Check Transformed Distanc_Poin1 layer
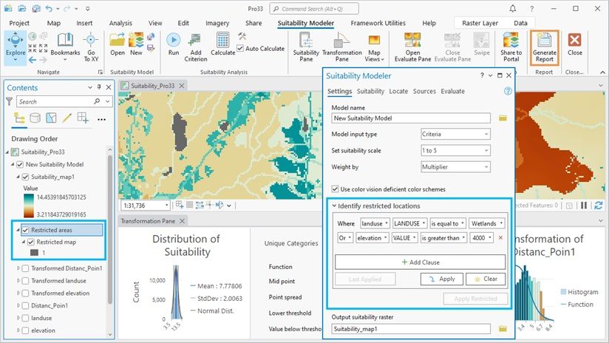 coord(25,268)
